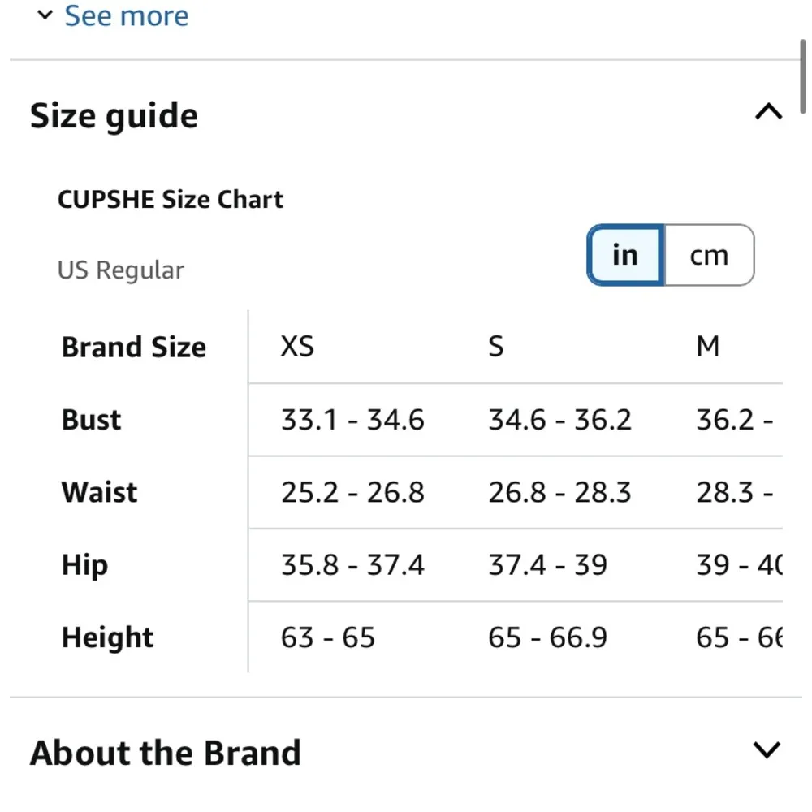The height and width of the screenshot is (812, 812).
Task: Select the S column header
Action: click(495, 347)
